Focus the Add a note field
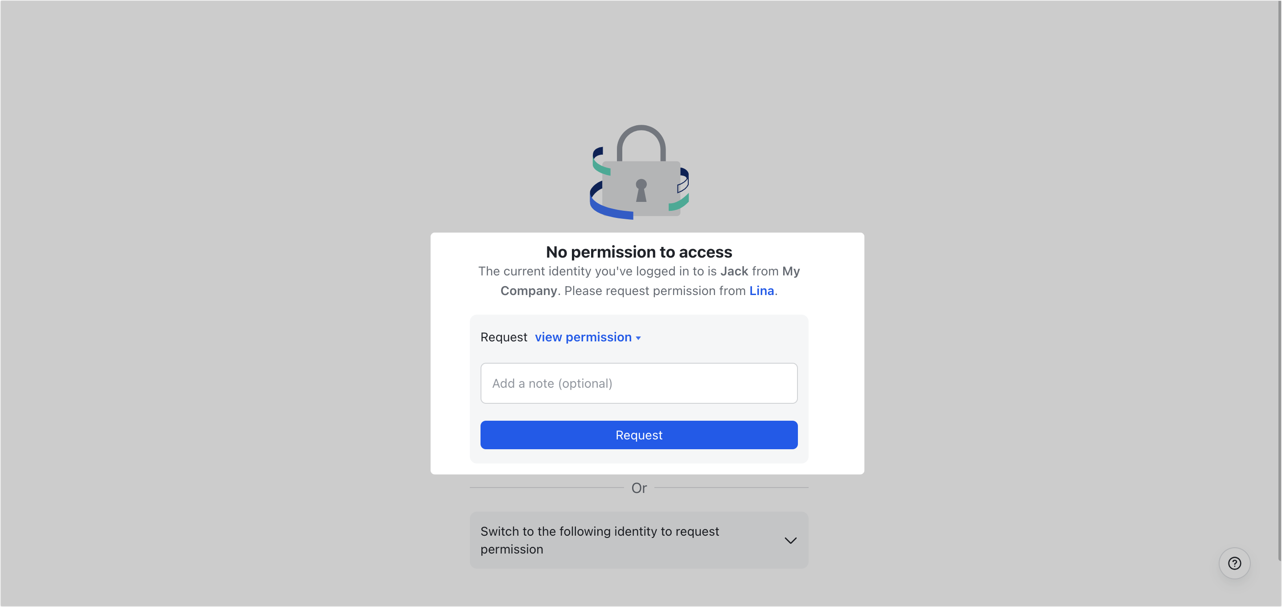Screen dimensions: 1282x607 click(639, 383)
